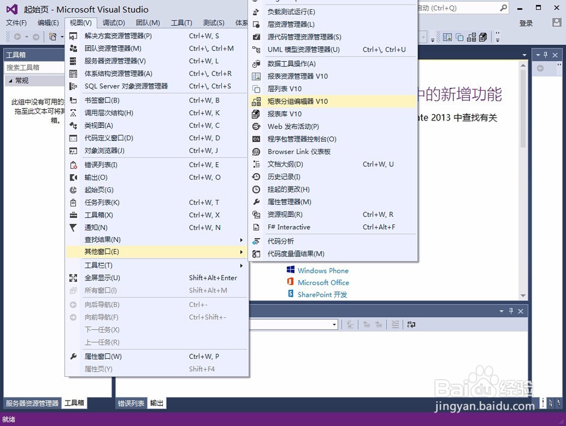
Task: Open the SharePoint 开发 link
Action: tap(323, 295)
